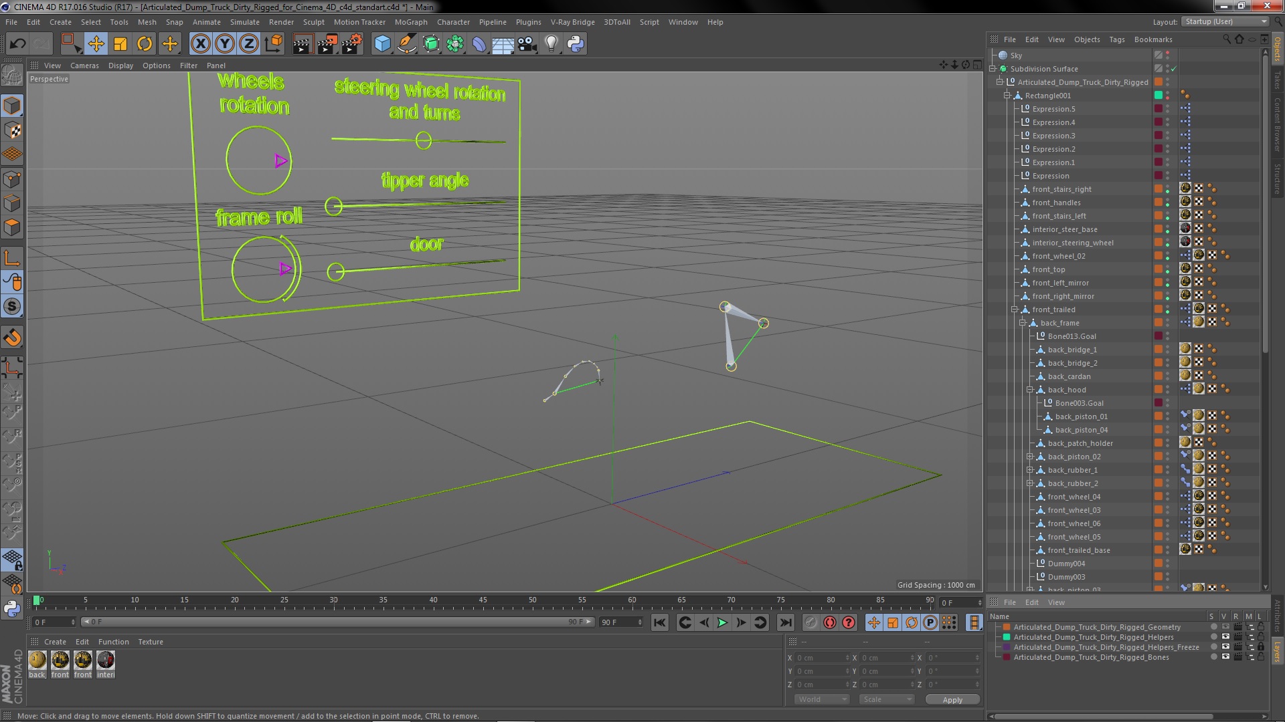The image size is (1285, 722).
Task: Open viewport Cameras menu
Action: (84, 66)
